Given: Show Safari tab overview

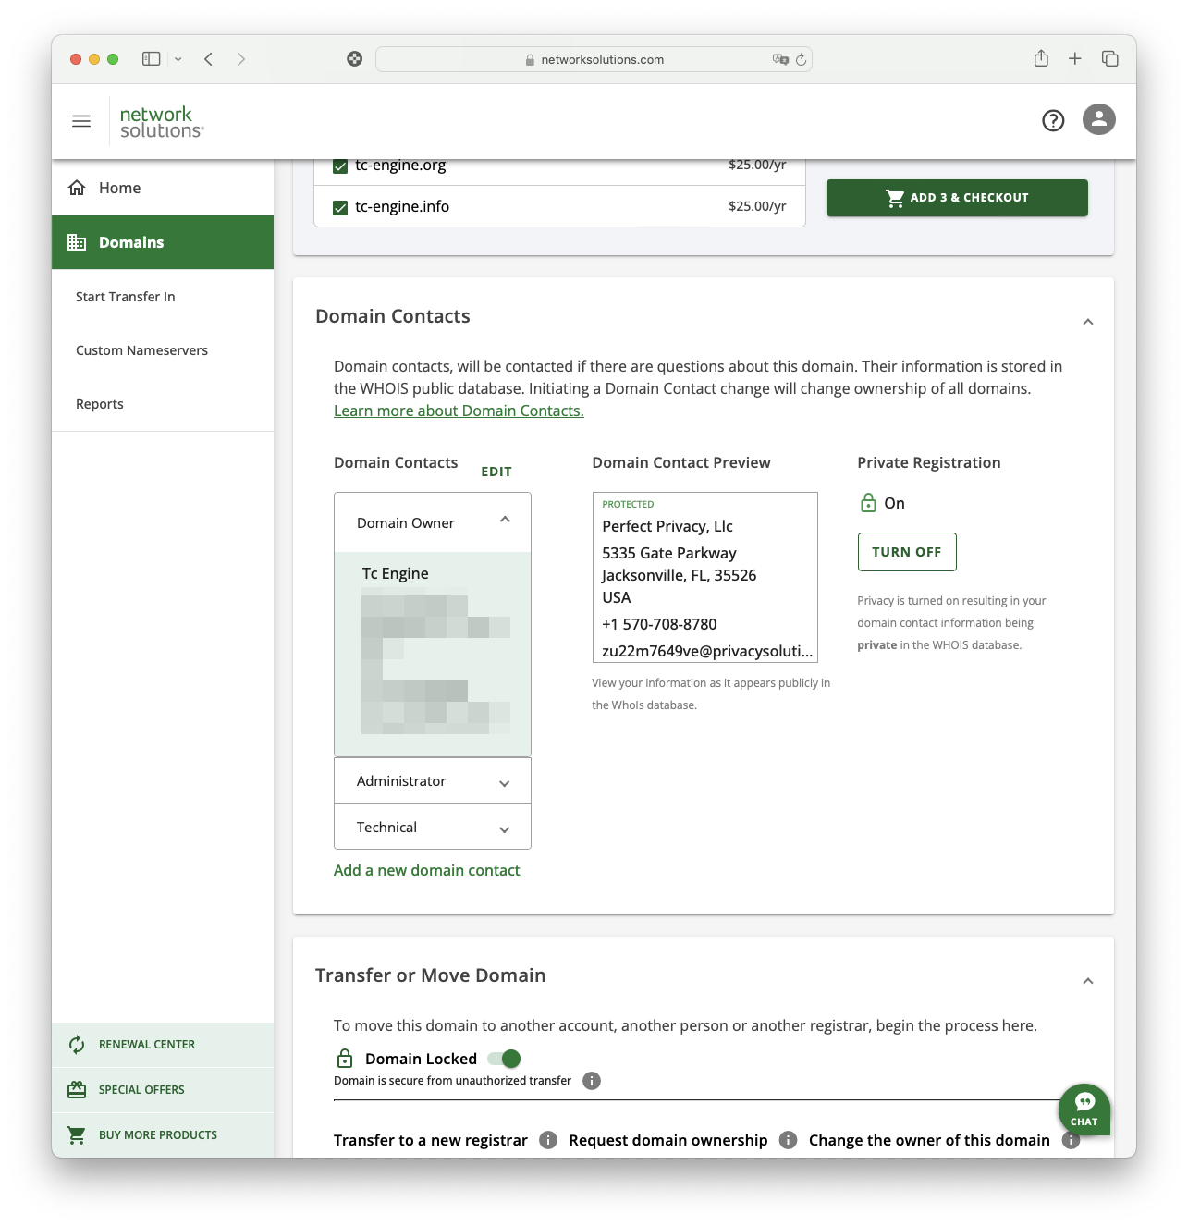Looking at the screenshot, I should [1110, 59].
